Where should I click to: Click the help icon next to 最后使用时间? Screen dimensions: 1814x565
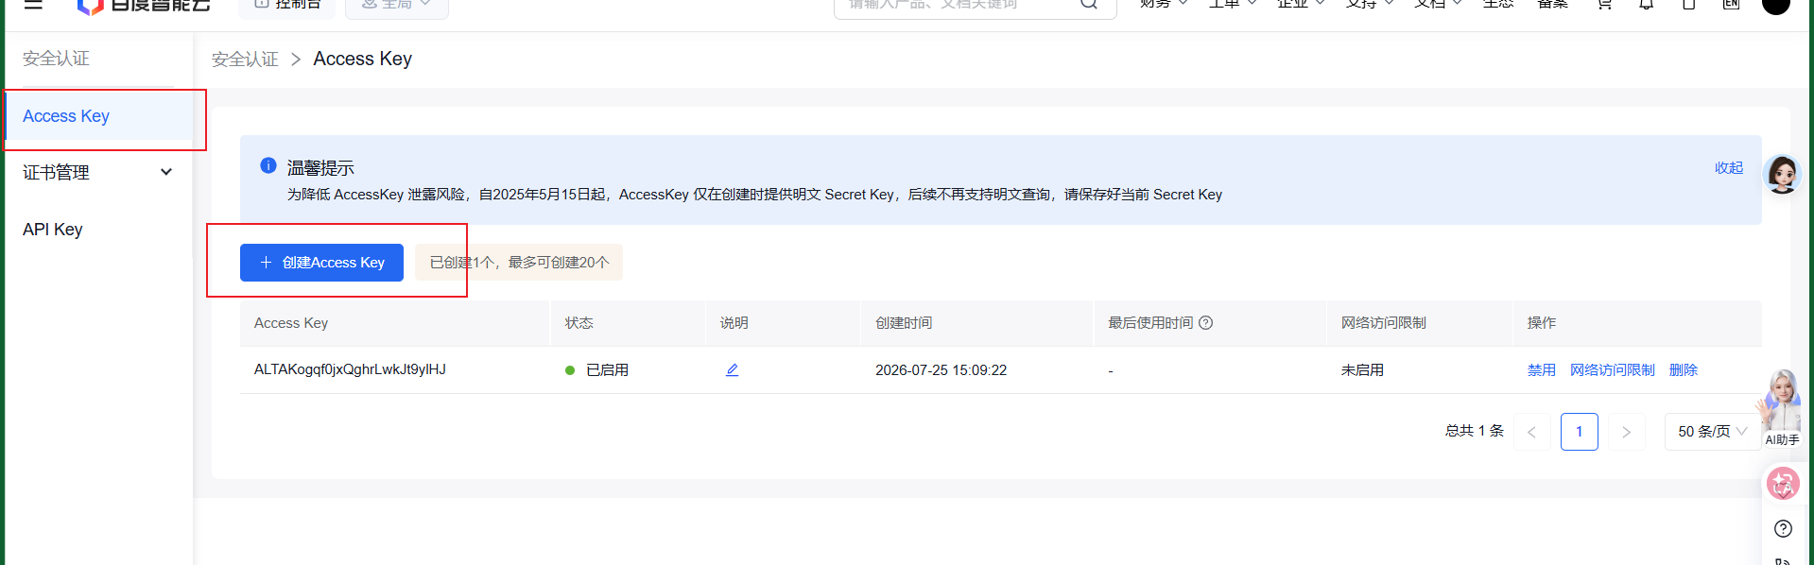pos(1205,323)
